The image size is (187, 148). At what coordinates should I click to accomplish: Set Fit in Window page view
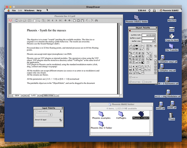(78, 20)
